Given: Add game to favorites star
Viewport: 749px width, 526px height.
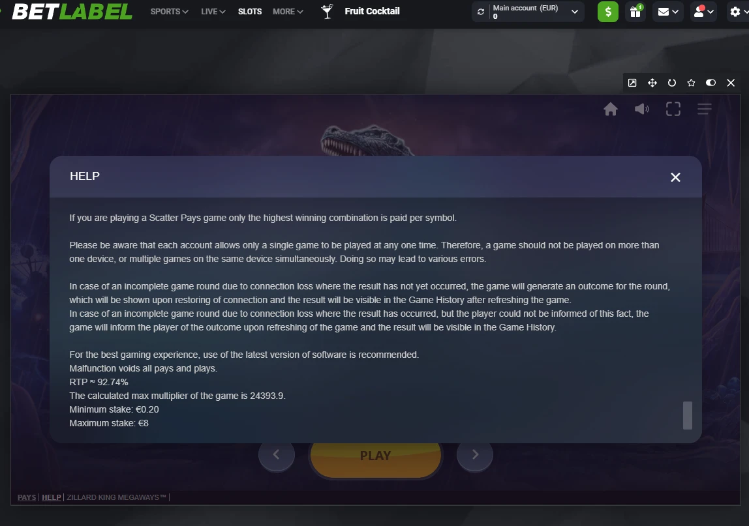Looking at the screenshot, I should pyautogui.click(x=691, y=83).
